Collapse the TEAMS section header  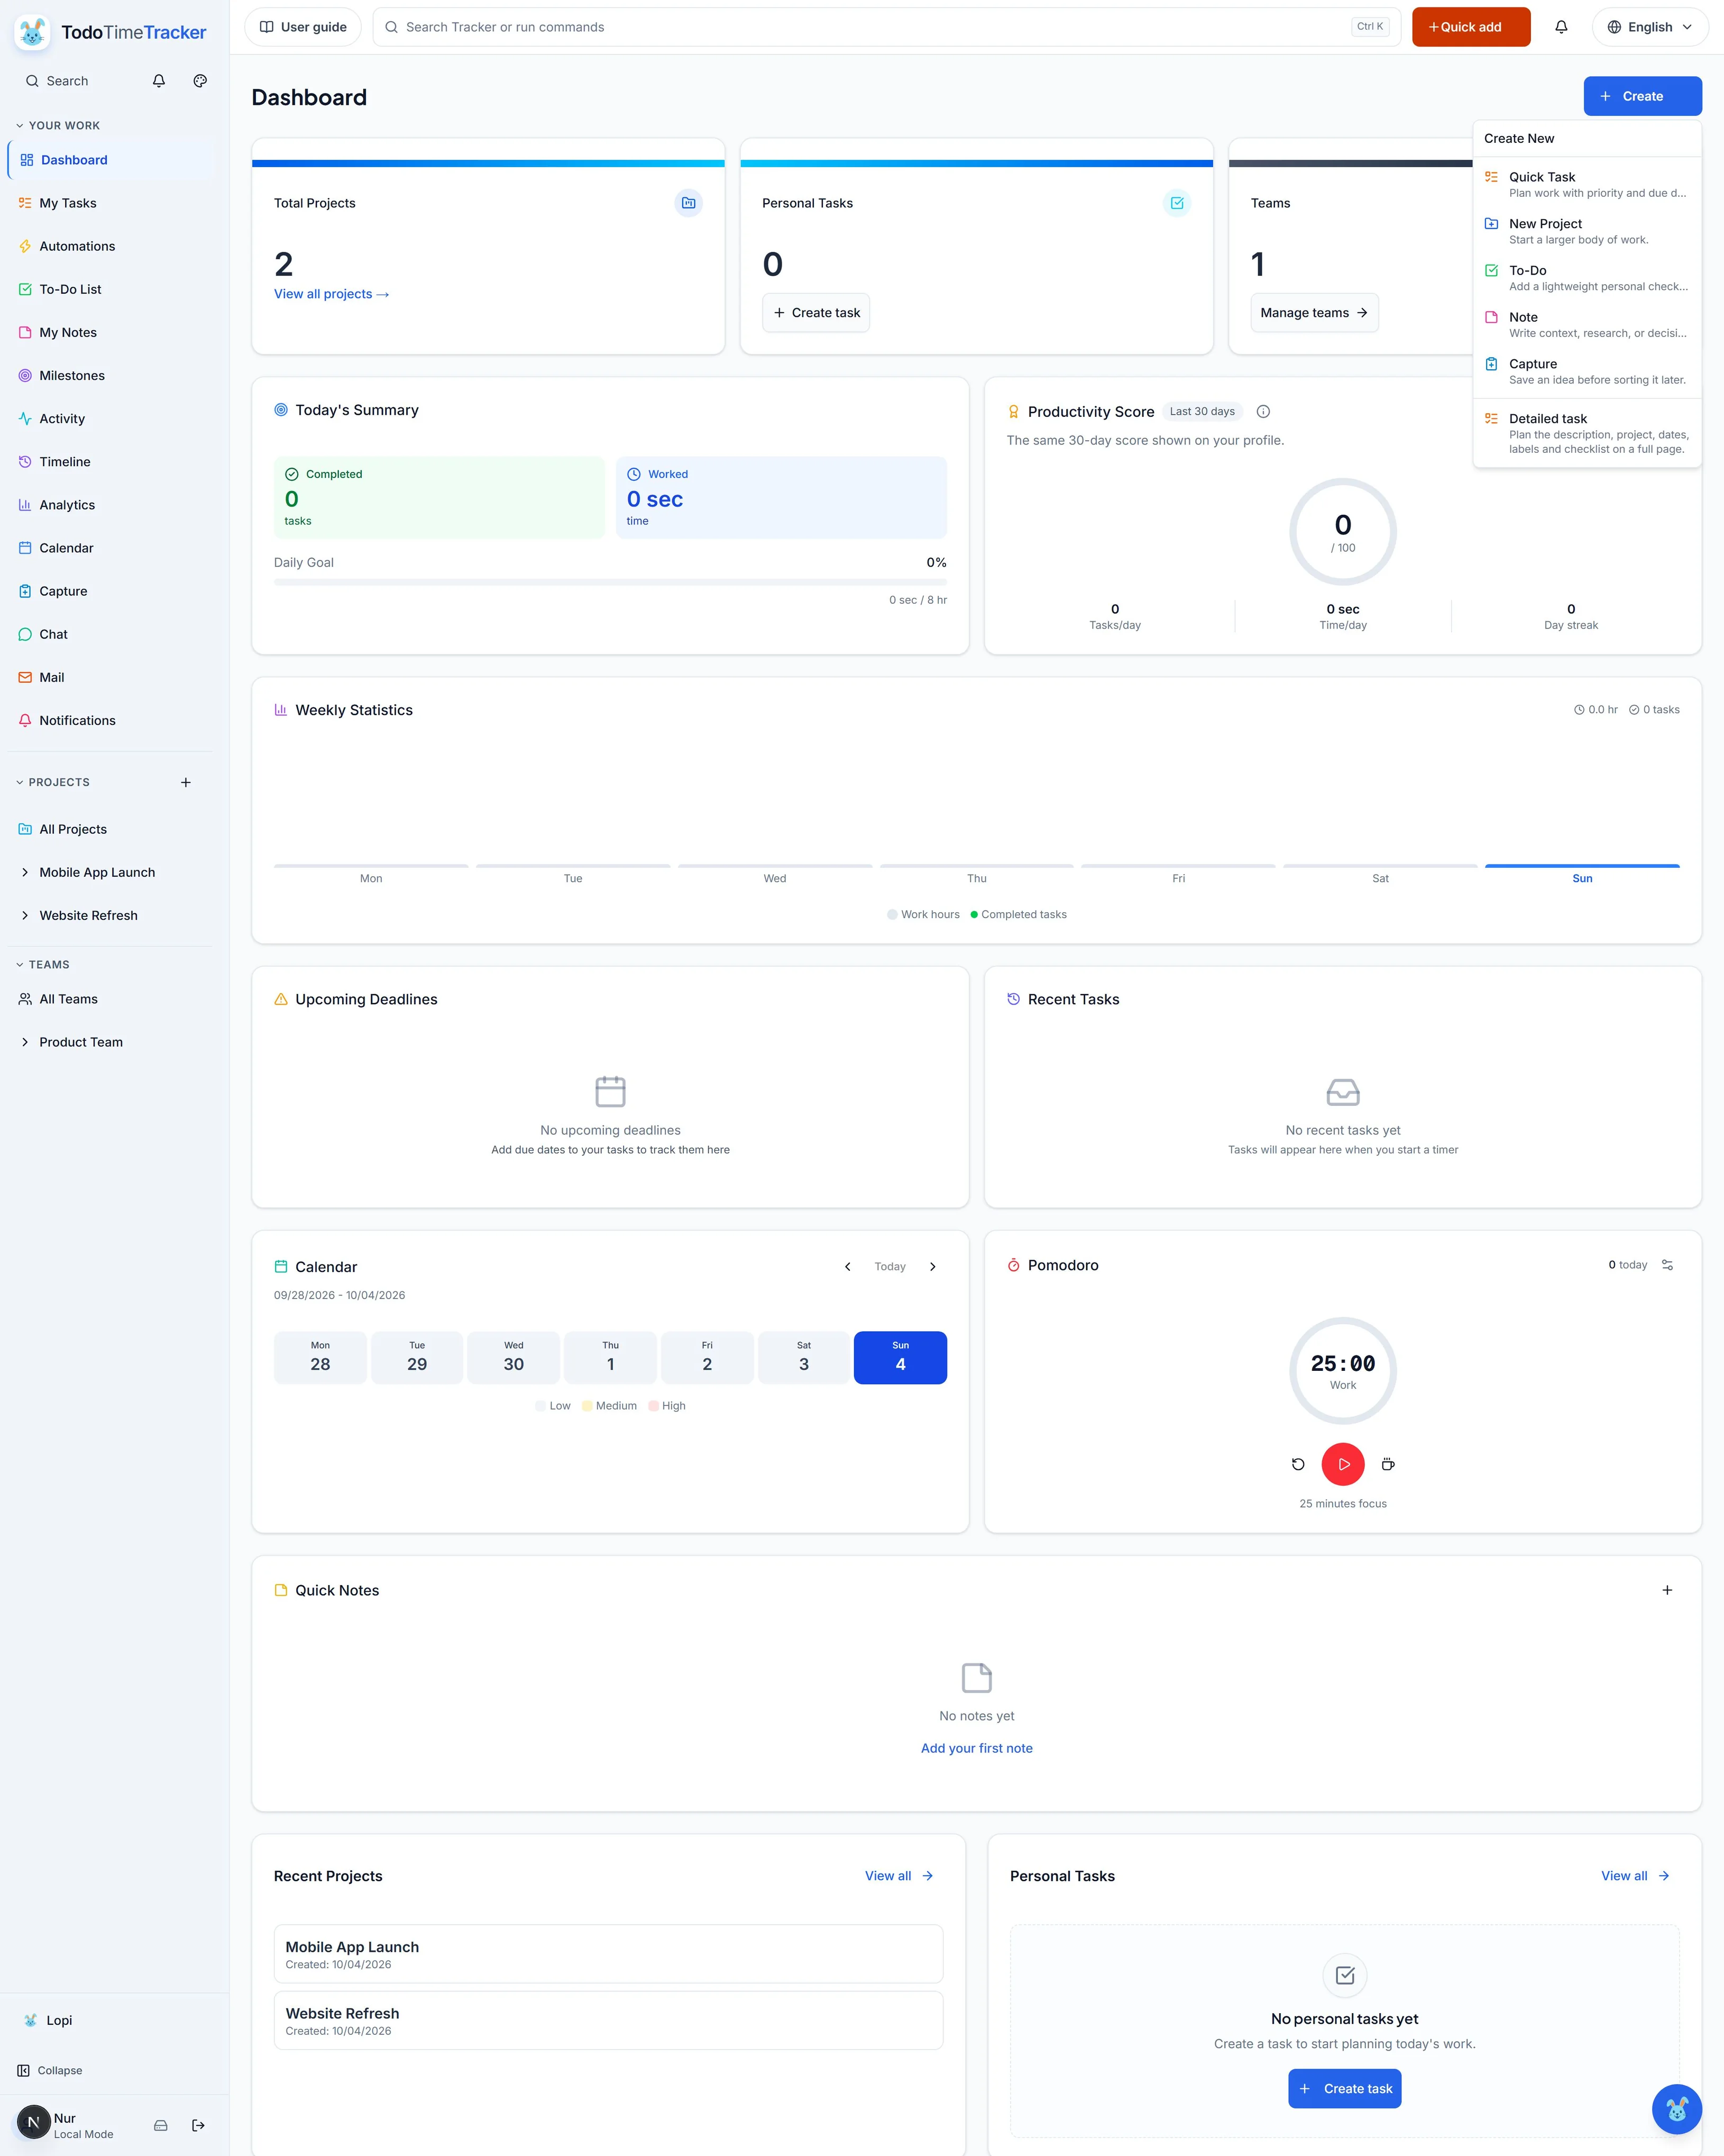[43, 965]
